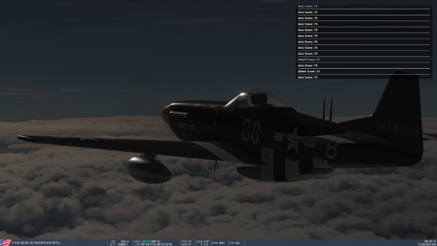Click the bright white Allied Score: 25 entry
This screenshot has width=437, height=246.
click(x=309, y=71)
